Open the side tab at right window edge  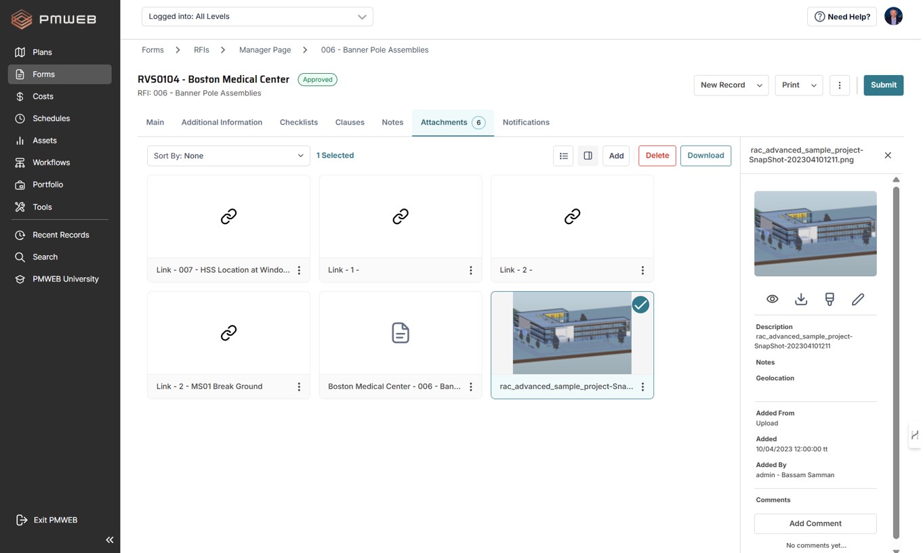915,435
